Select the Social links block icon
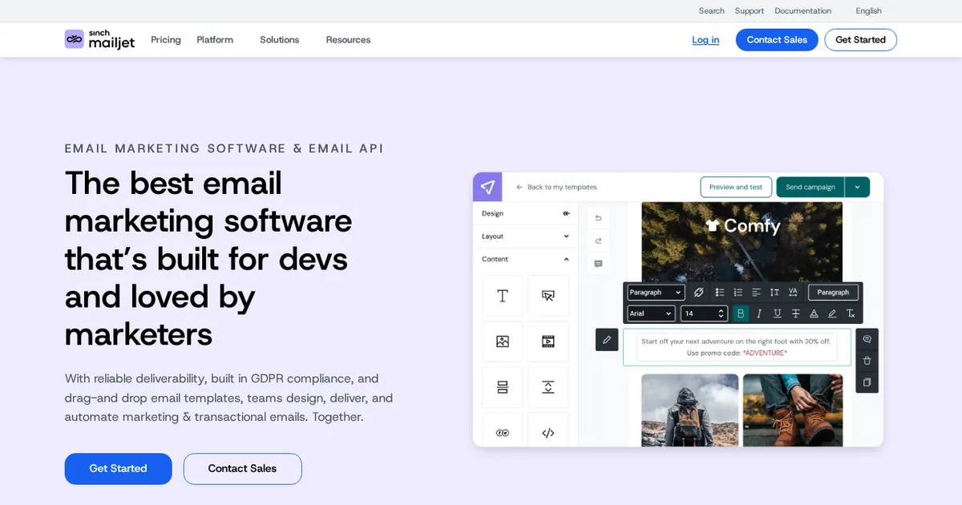The image size is (962, 505). pos(503,432)
